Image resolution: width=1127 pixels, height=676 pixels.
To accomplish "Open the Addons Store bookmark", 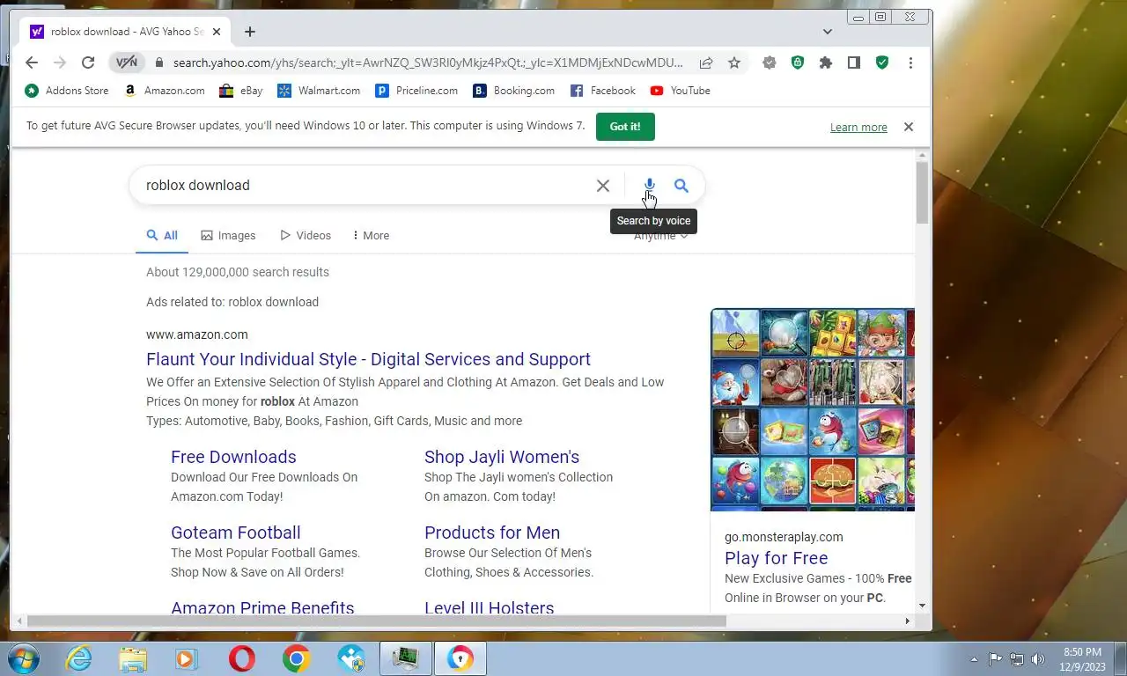I will (x=67, y=91).
